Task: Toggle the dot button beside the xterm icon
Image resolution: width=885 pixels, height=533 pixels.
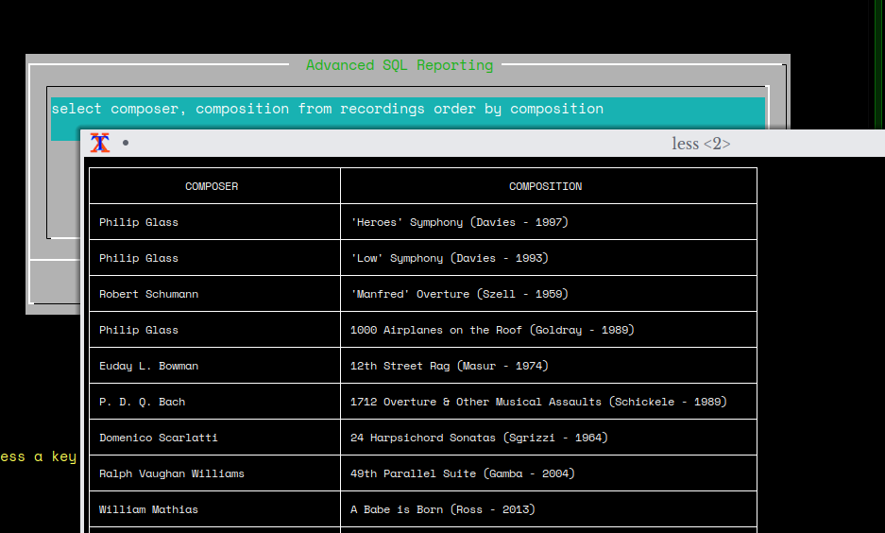Action: [126, 144]
